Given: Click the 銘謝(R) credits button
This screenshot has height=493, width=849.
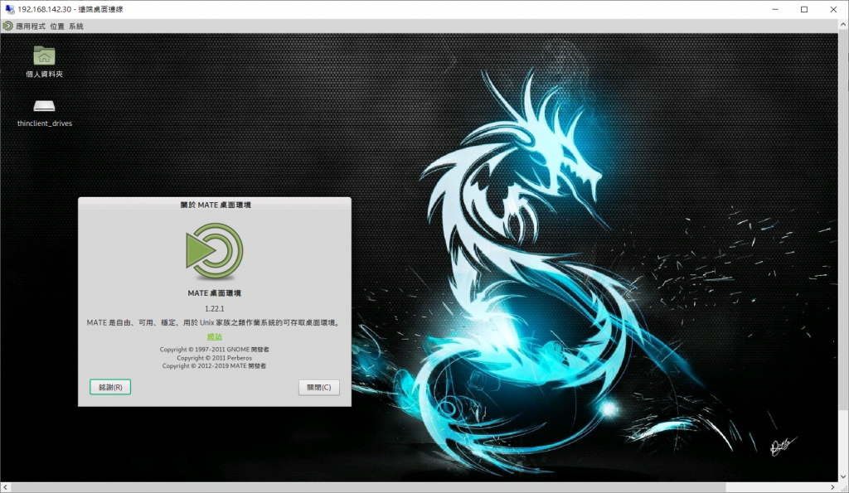Looking at the screenshot, I should tap(110, 387).
